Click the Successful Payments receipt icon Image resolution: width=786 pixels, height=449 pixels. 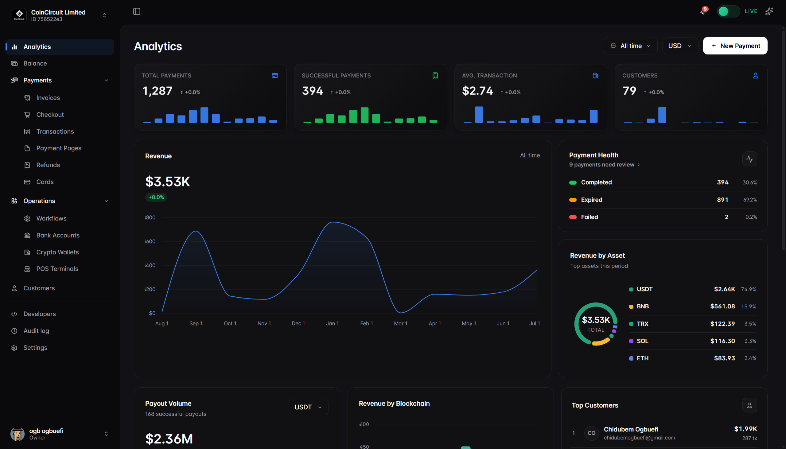tap(435, 76)
